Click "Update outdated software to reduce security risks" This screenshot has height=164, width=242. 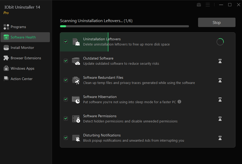(121, 64)
